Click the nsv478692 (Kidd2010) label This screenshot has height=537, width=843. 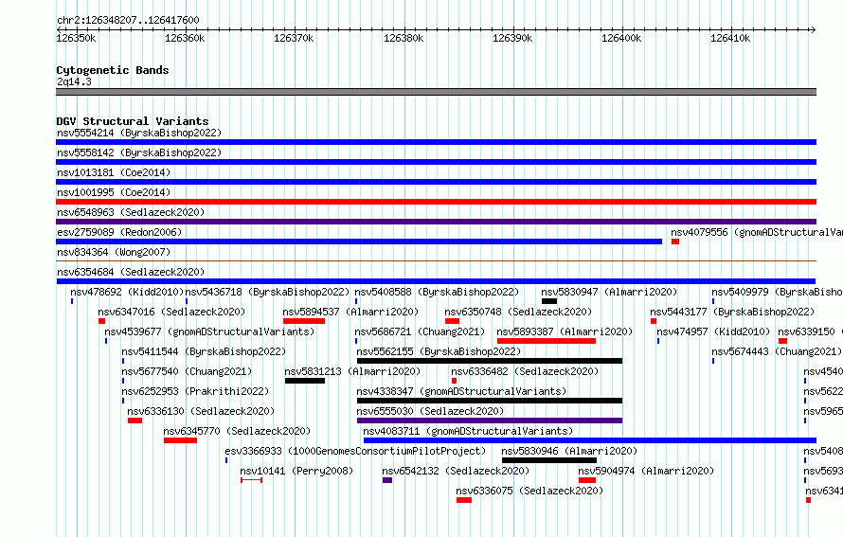tap(127, 292)
